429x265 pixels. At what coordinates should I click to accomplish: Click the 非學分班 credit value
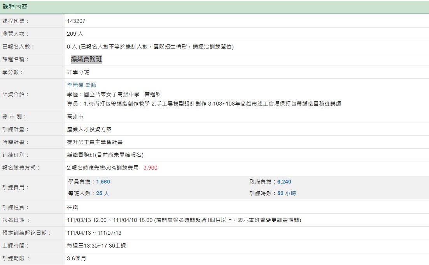click(78, 72)
